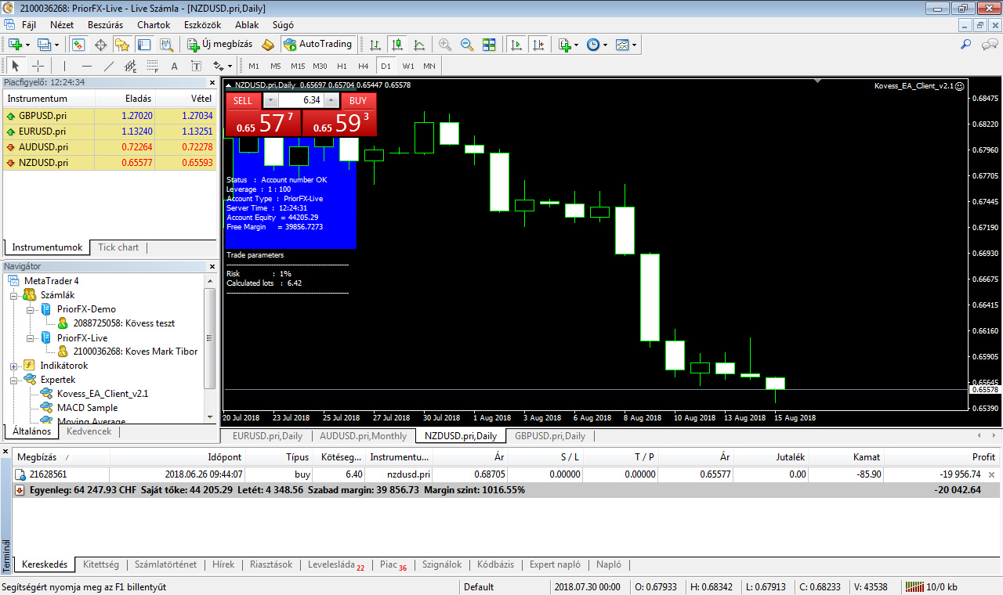Switch to the EURUSD.pri,Daily chart tab

[267, 436]
